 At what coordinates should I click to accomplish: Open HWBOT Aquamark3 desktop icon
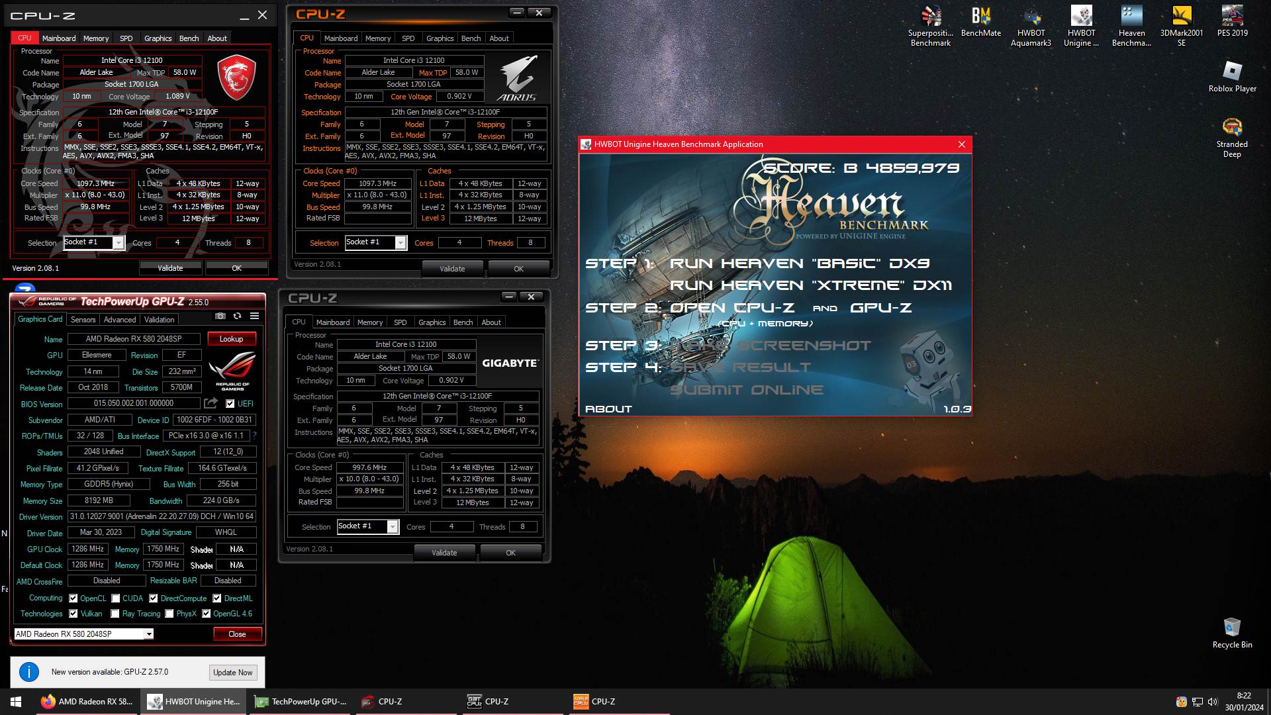point(1031,26)
